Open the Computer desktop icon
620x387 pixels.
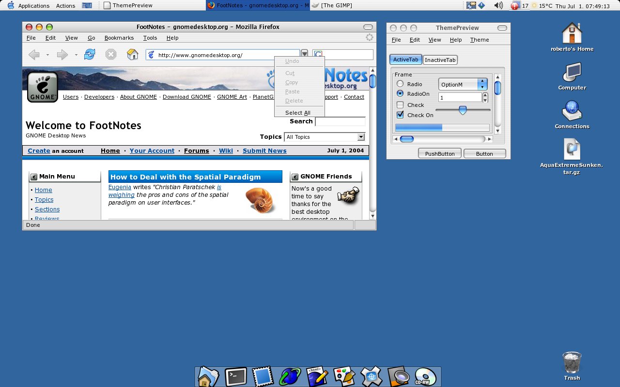(x=572, y=73)
